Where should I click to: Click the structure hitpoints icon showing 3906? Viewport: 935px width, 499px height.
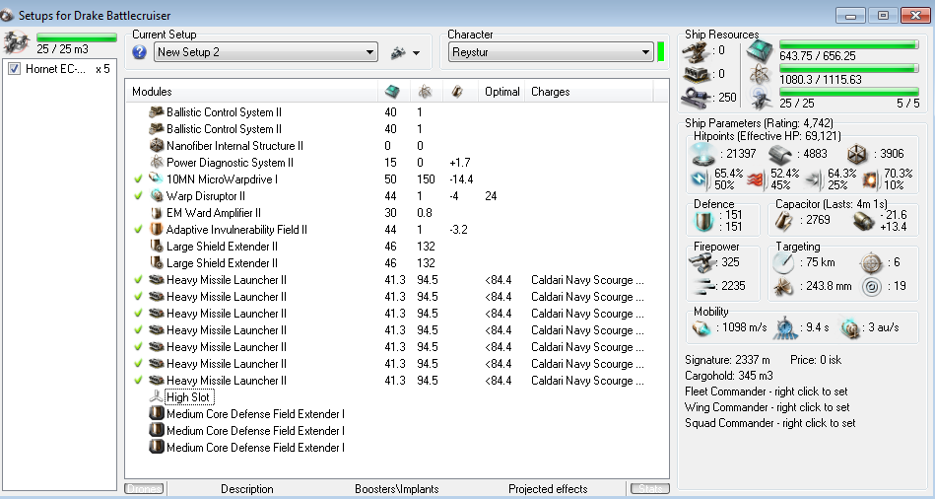pos(857,154)
